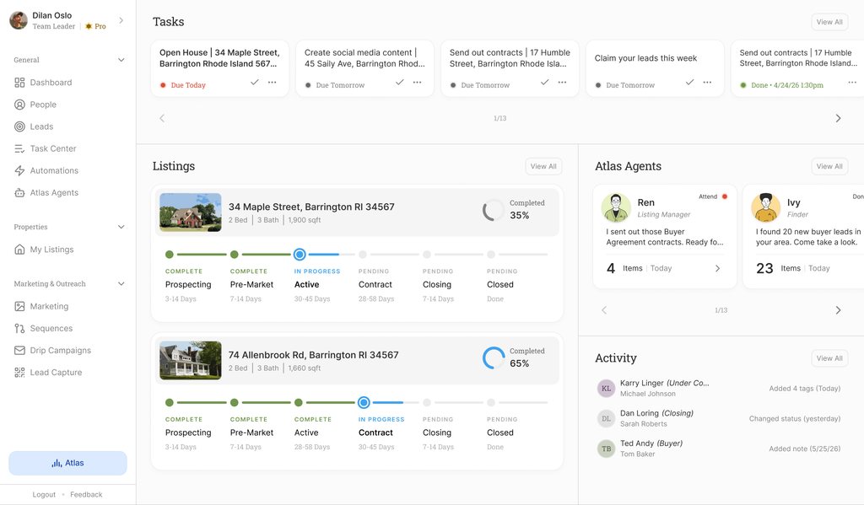Viewport: 864px width, 505px height.
Task: View all tasks
Action: coord(829,22)
